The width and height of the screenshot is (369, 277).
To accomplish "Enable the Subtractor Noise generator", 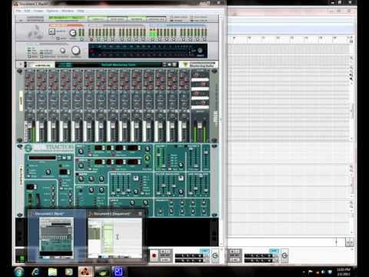I will [x=77, y=174].
